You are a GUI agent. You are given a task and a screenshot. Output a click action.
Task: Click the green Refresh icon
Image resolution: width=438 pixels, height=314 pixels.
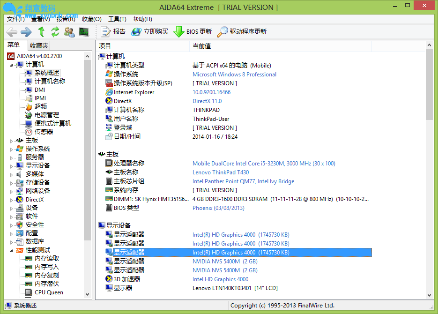[x=55, y=32]
